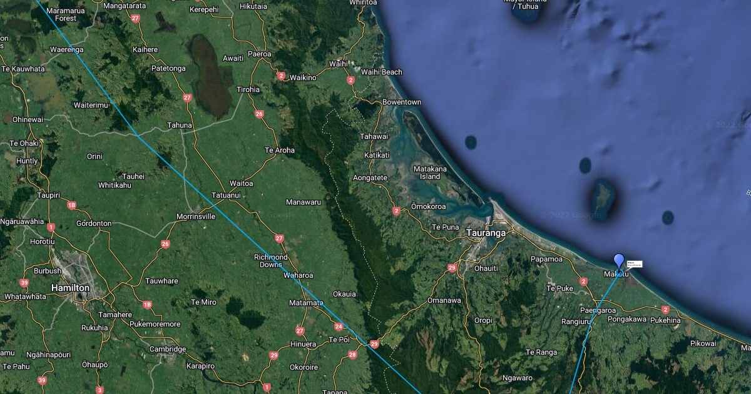Click the small white label beside the pin
The height and width of the screenshot is (394, 751).
(635, 264)
